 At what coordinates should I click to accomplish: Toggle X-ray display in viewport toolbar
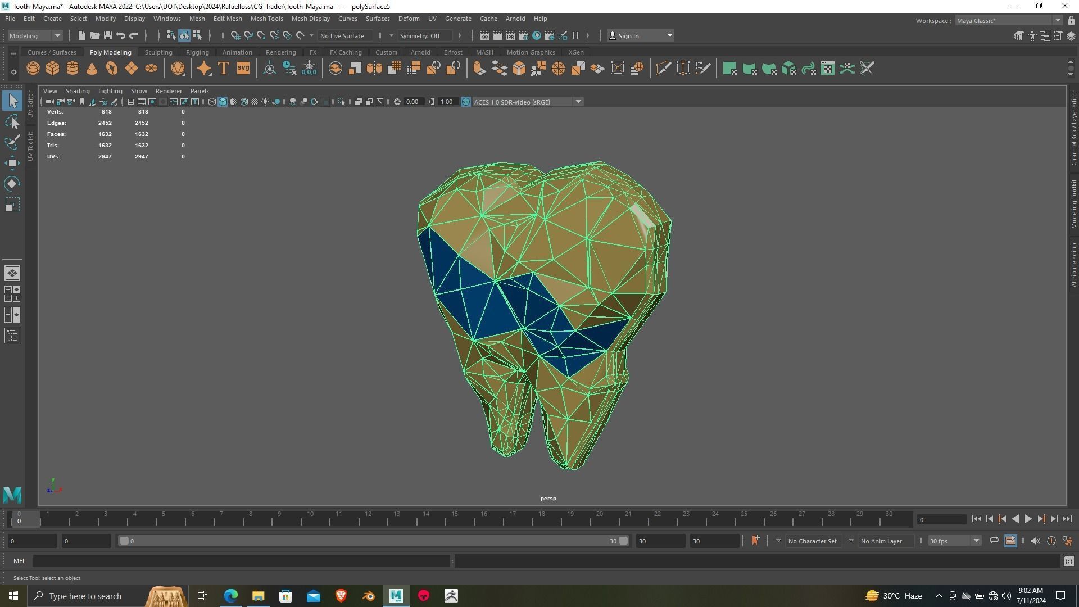(x=358, y=102)
